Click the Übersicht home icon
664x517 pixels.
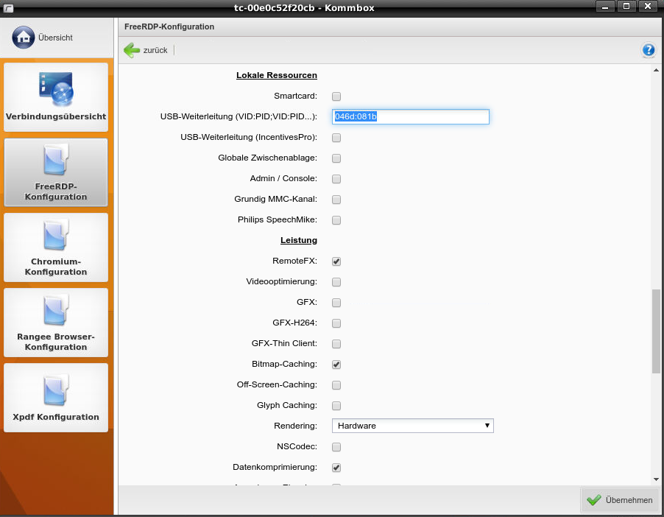click(x=24, y=37)
